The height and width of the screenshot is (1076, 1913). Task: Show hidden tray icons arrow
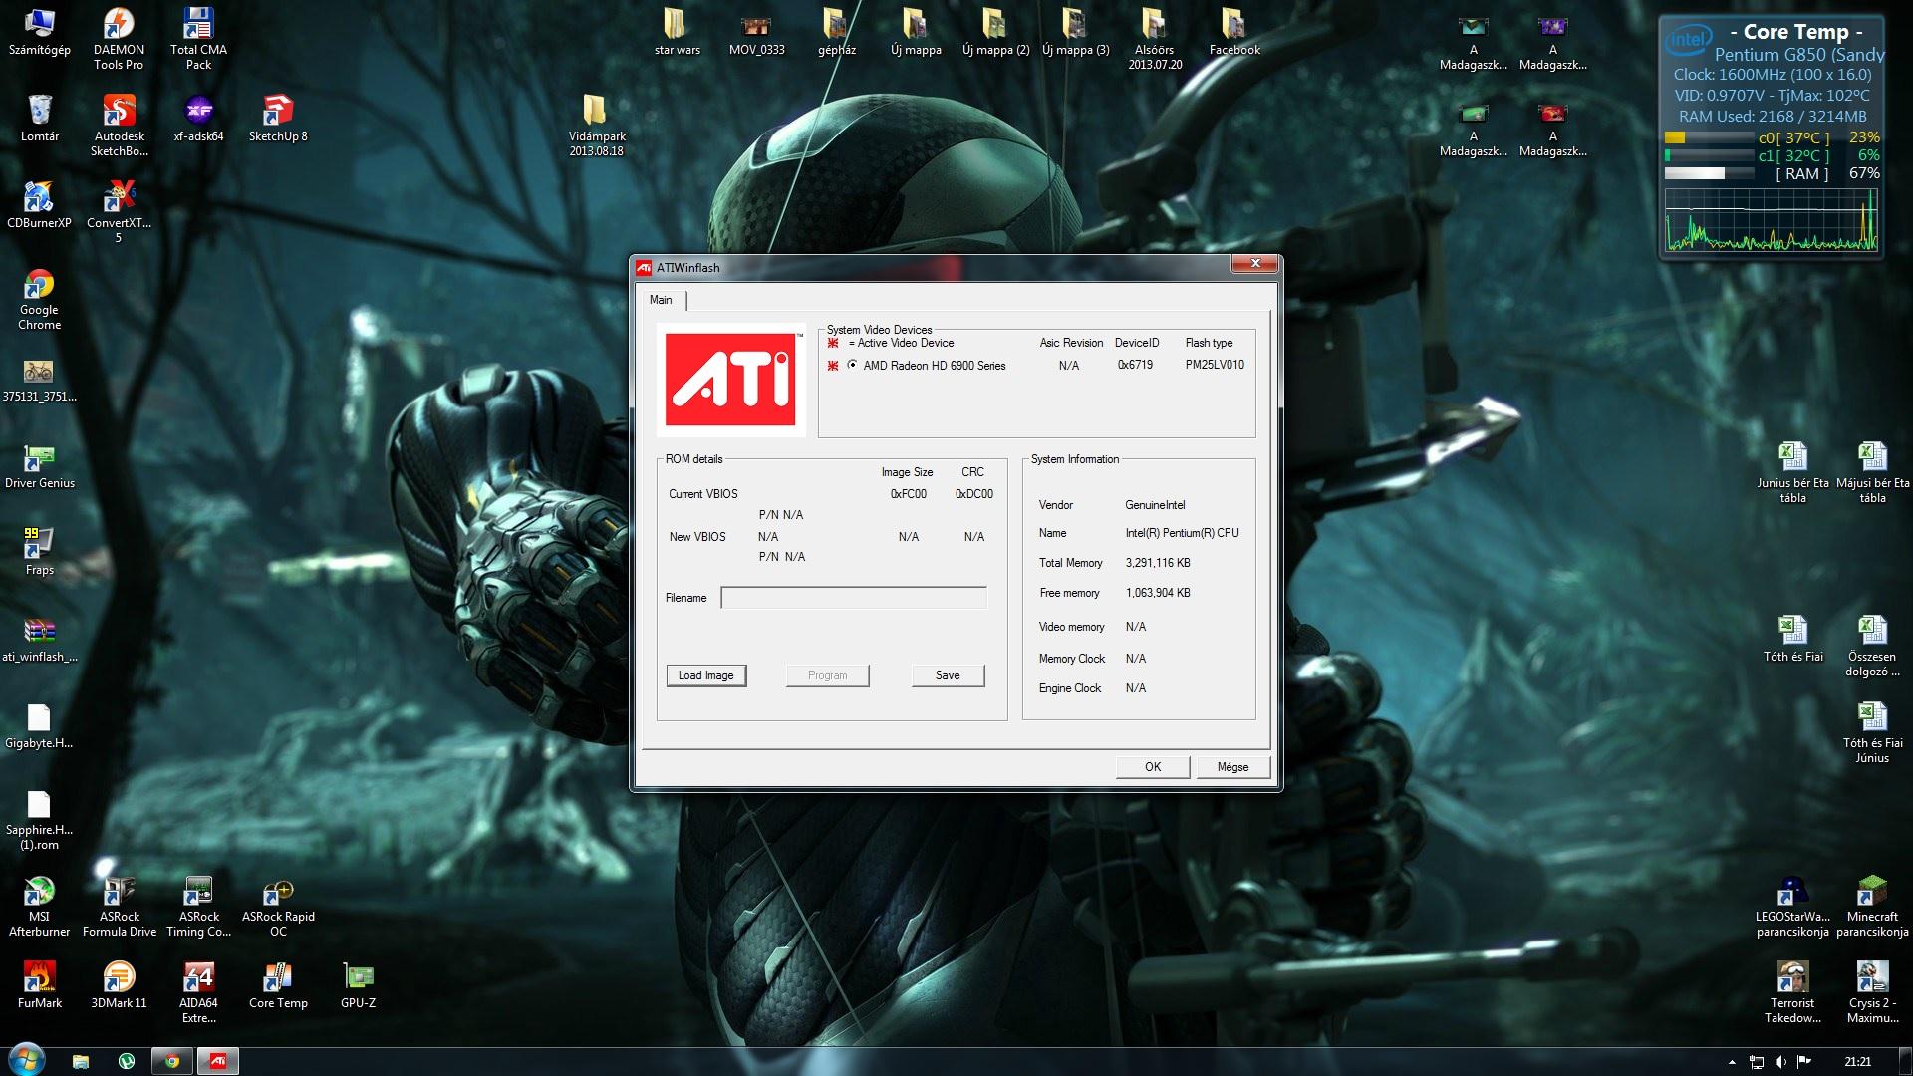coord(1732,1062)
